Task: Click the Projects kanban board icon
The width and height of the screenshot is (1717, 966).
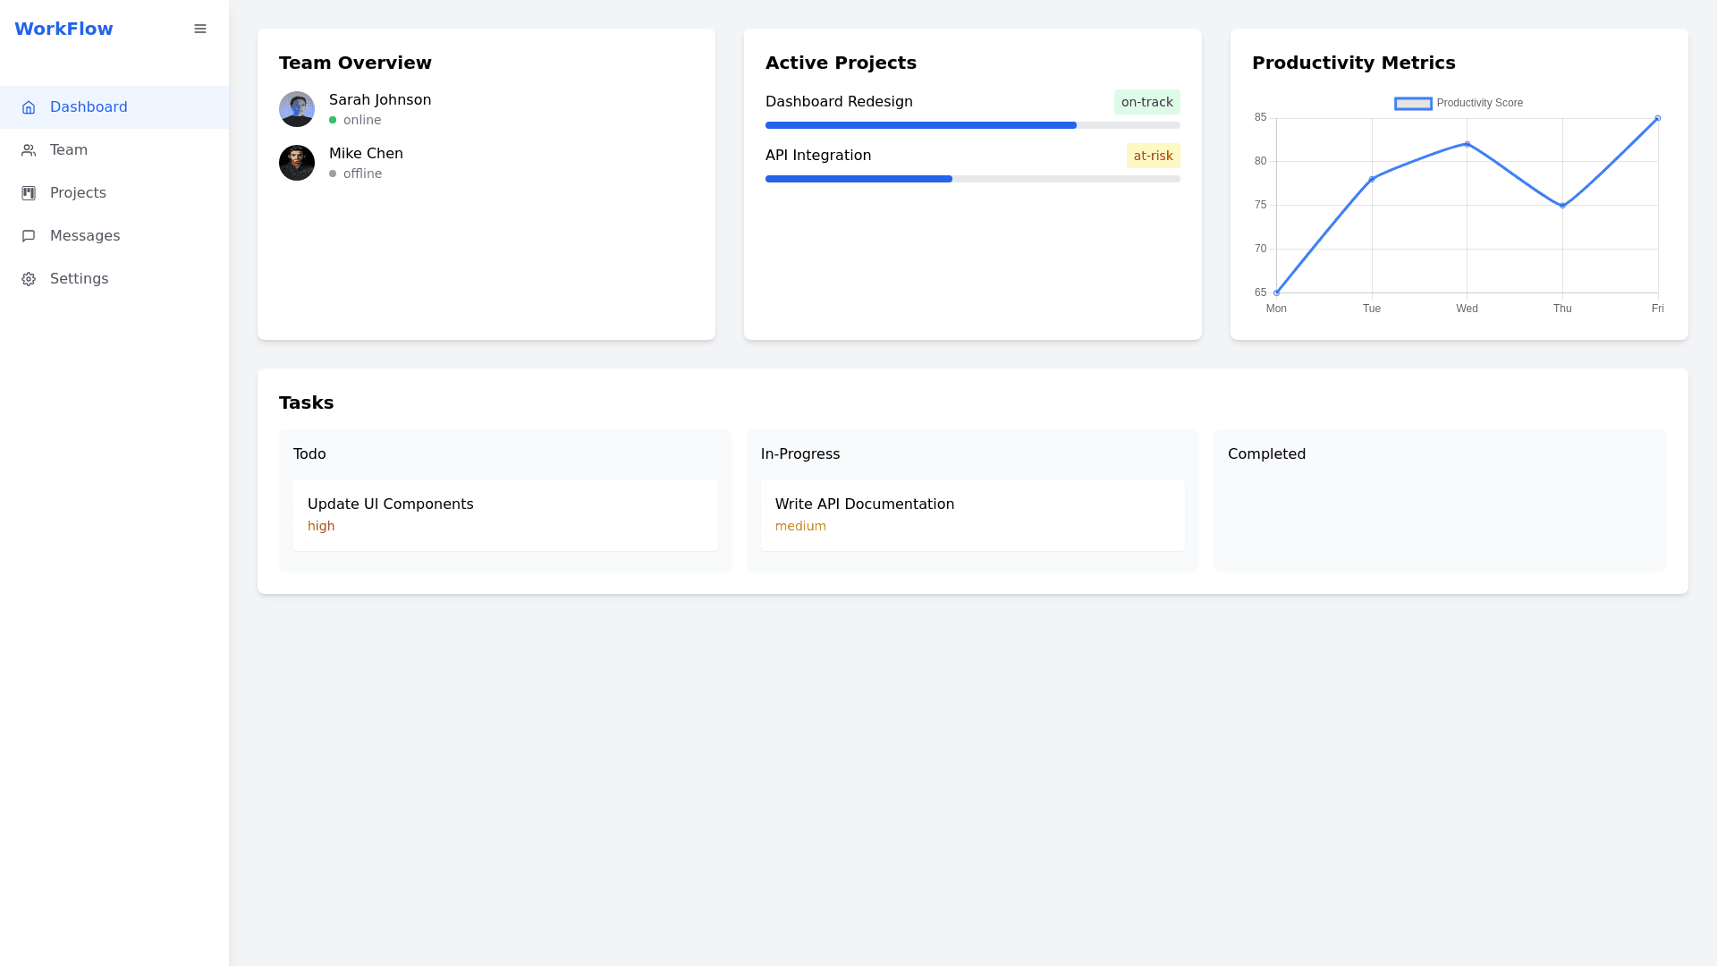Action: [x=29, y=193]
